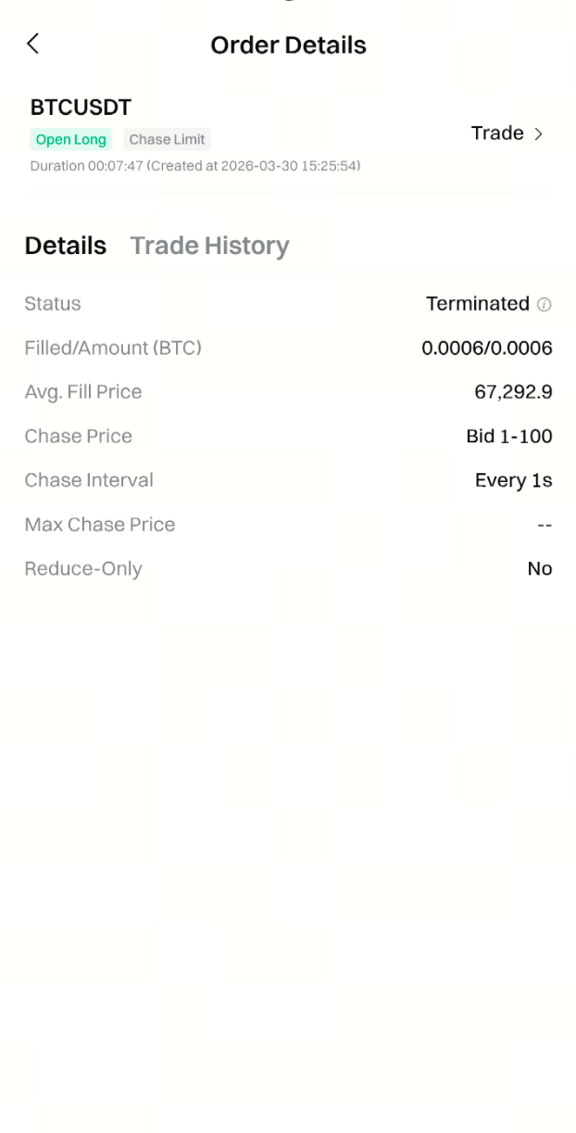Tap the Status row label

coord(53,304)
